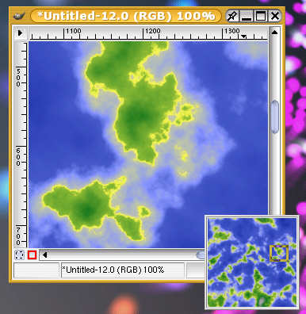Minimize the Untitled-12.0 image window
Viewport: 306px width, 314px height.
coord(247,16)
